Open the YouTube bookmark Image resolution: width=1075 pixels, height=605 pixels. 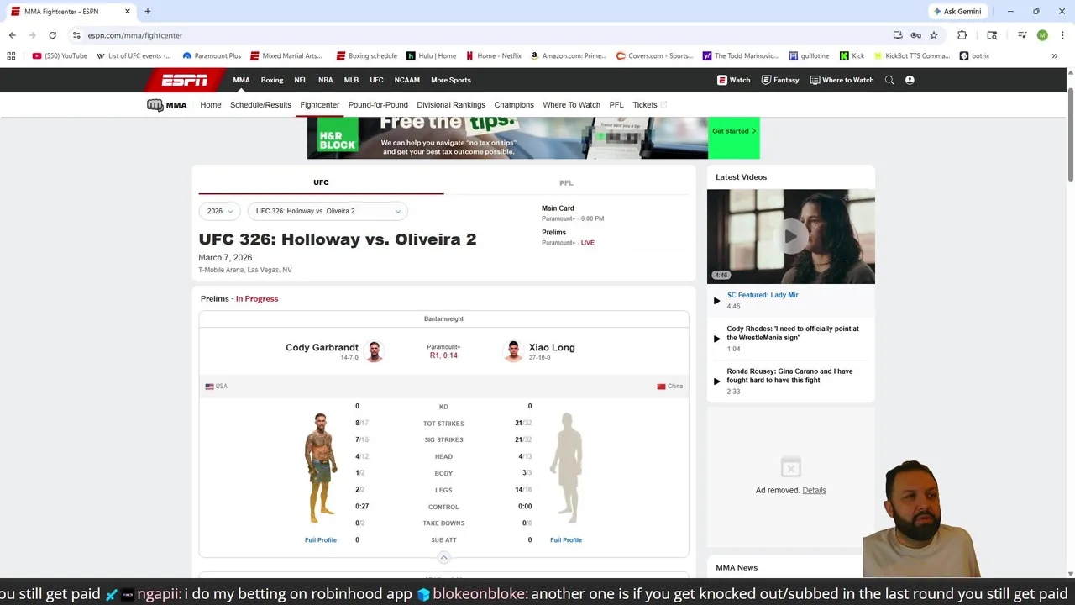click(x=60, y=56)
